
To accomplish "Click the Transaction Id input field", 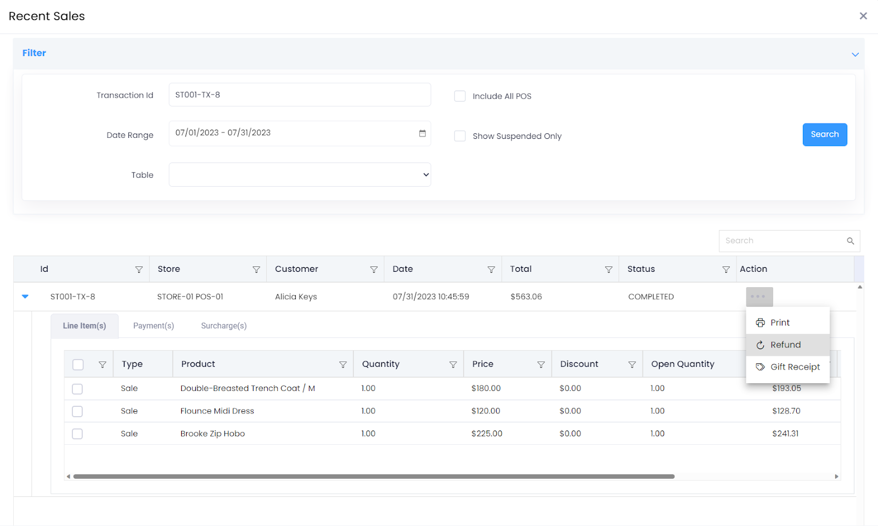I will [300, 95].
